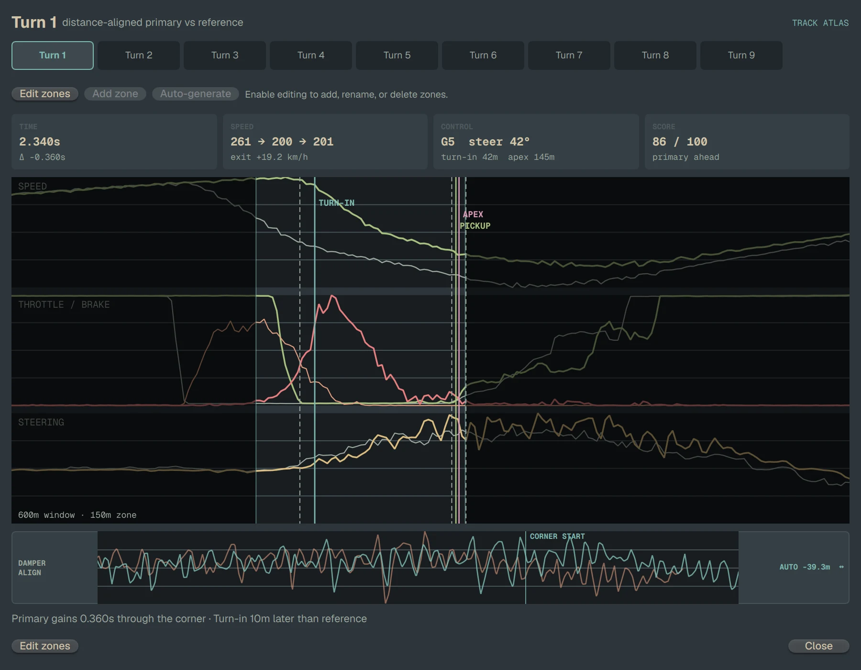Open the Turn 6 tab
This screenshot has height=670, width=861.
pos(483,56)
